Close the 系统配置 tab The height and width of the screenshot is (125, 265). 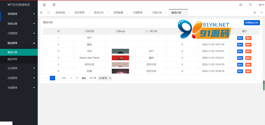[x=127, y=13]
